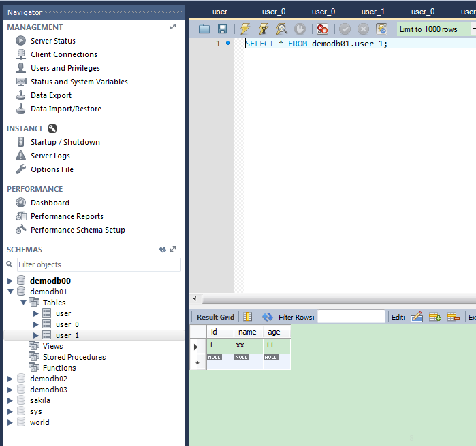Open Data Export
Image resolution: width=476 pixels, height=446 pixels.
coord(50,95)
